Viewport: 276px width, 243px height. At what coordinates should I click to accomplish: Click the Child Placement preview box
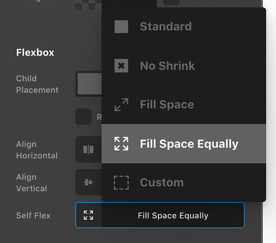[90, 84]
